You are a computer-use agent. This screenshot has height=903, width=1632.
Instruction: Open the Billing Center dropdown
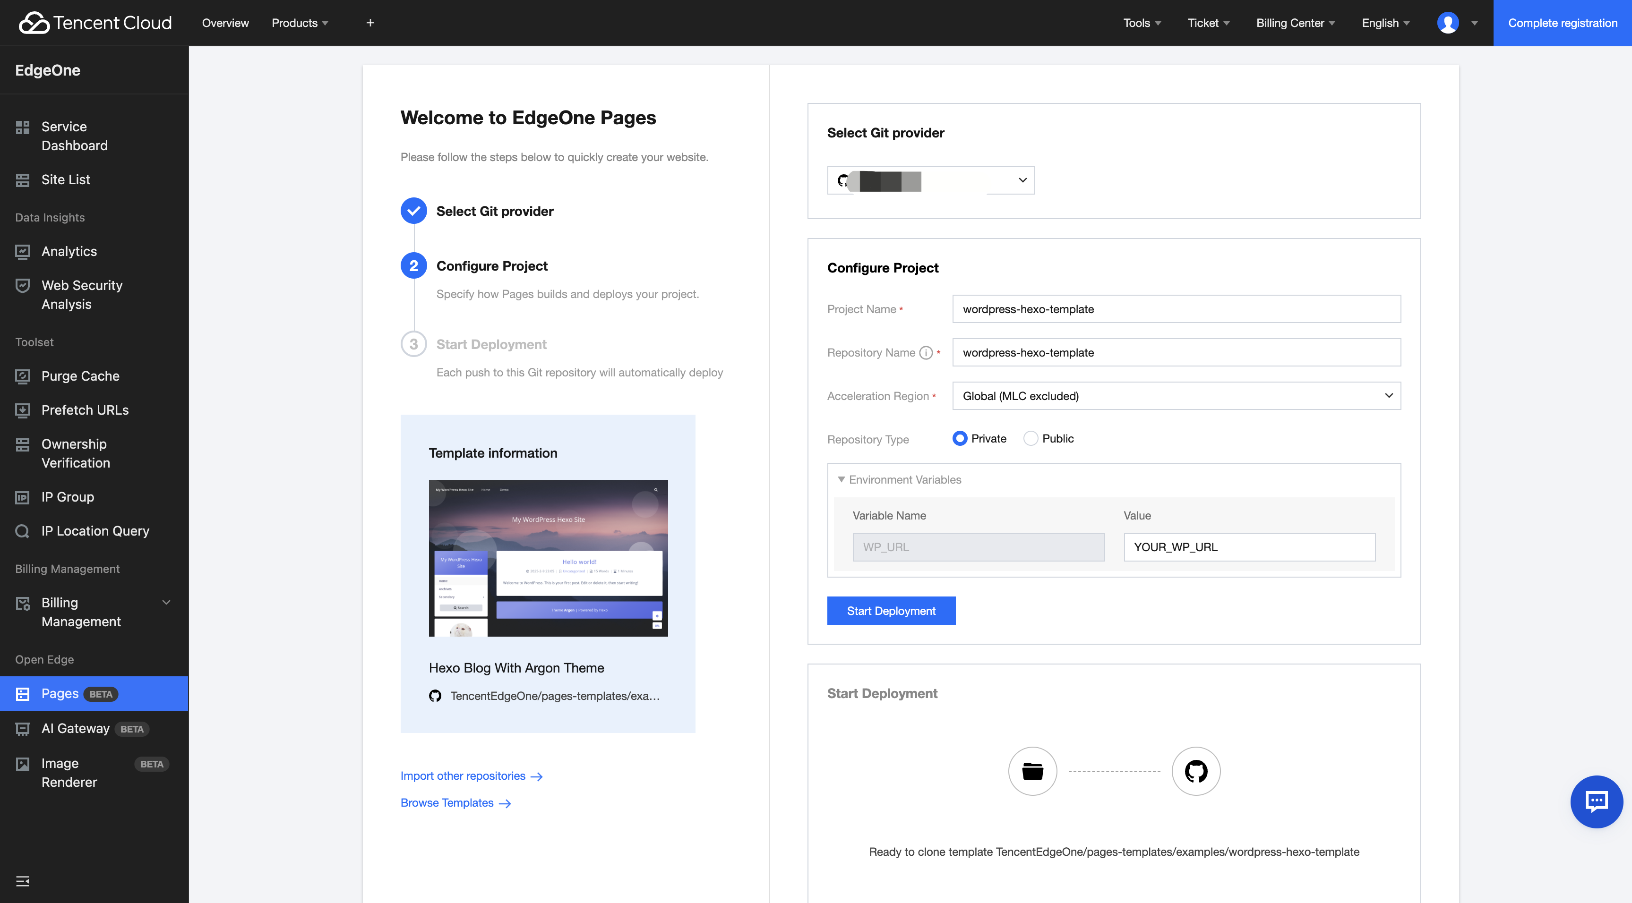[x=1296, y=23]
